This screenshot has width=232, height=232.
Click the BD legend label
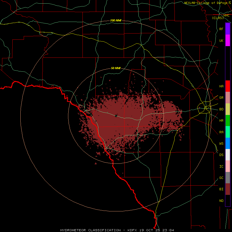click(x=221, y=109)
